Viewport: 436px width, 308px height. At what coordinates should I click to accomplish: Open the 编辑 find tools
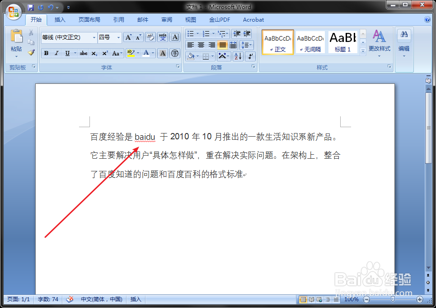(x=404, y=44)
